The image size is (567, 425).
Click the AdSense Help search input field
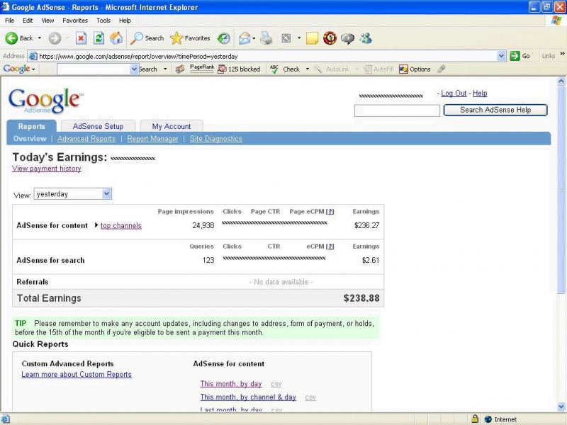pyautogui.click(x=397, y=110)
